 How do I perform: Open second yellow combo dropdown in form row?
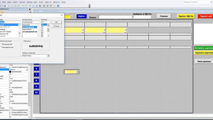[104, 30]
